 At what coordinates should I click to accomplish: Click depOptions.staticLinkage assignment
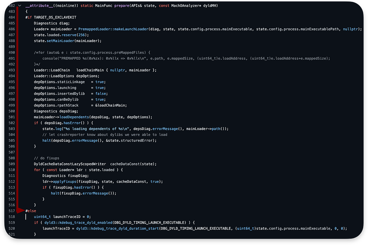[70, 82]
